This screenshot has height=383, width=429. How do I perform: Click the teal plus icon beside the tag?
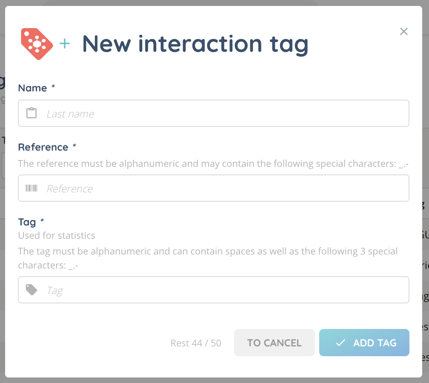[x=65, y=43]
